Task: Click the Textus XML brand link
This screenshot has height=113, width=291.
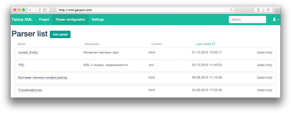Action: (x=22, y=19)
